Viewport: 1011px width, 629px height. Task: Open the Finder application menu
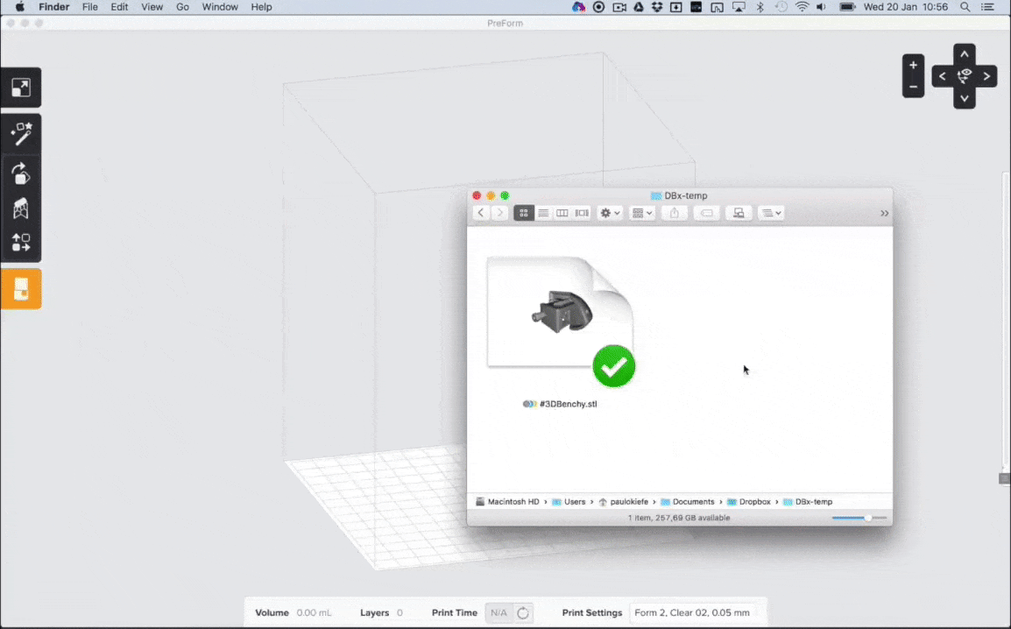point(54,7)
